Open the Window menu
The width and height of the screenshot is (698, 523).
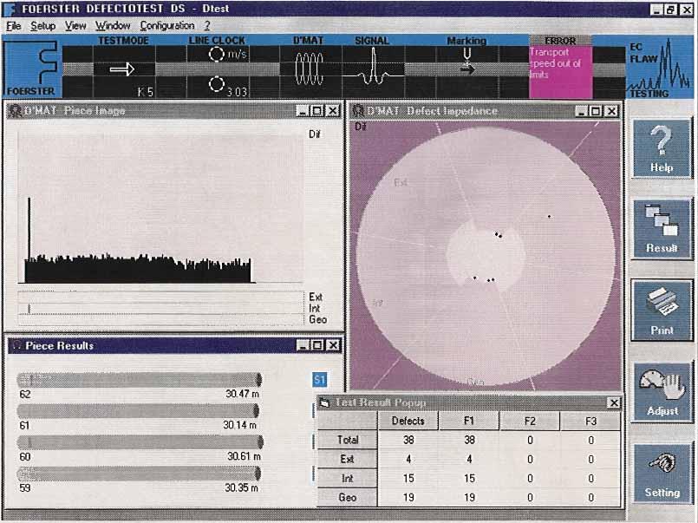coord(113,26)
